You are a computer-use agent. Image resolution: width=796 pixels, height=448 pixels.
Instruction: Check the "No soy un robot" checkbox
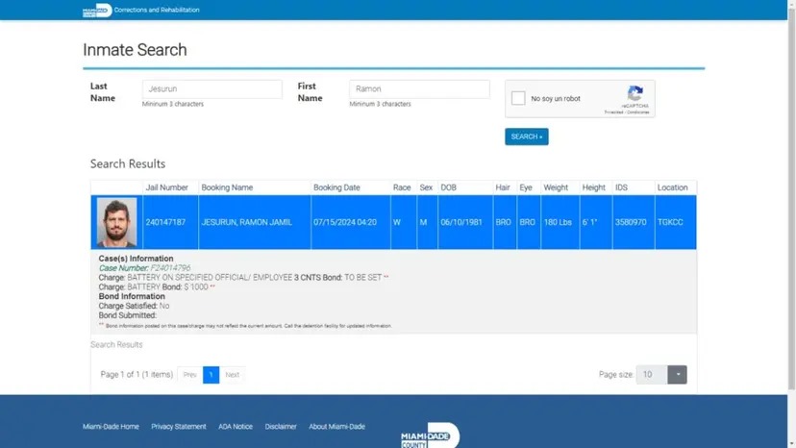(x=518, y=98)
